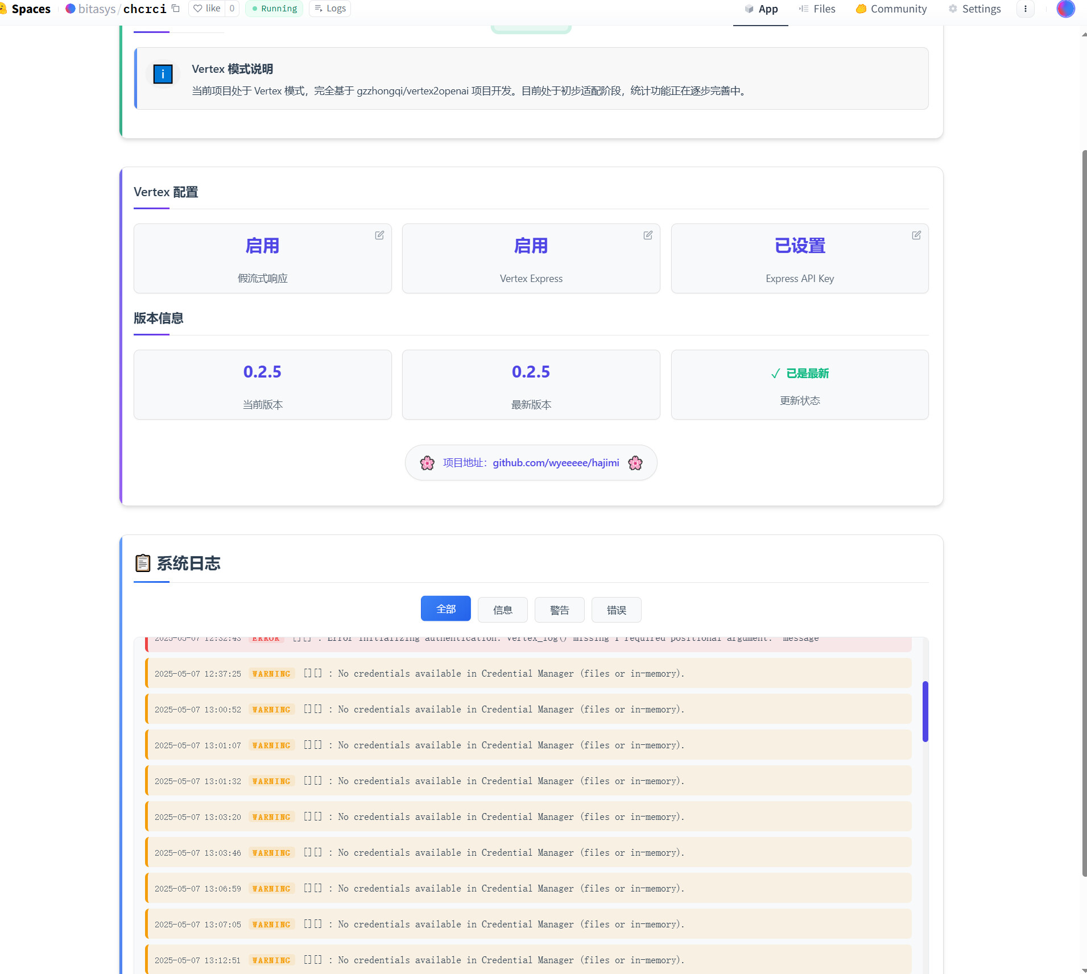
Task: Filter logs by 警告
Action: pyautogui.click(x=559, y=610)
